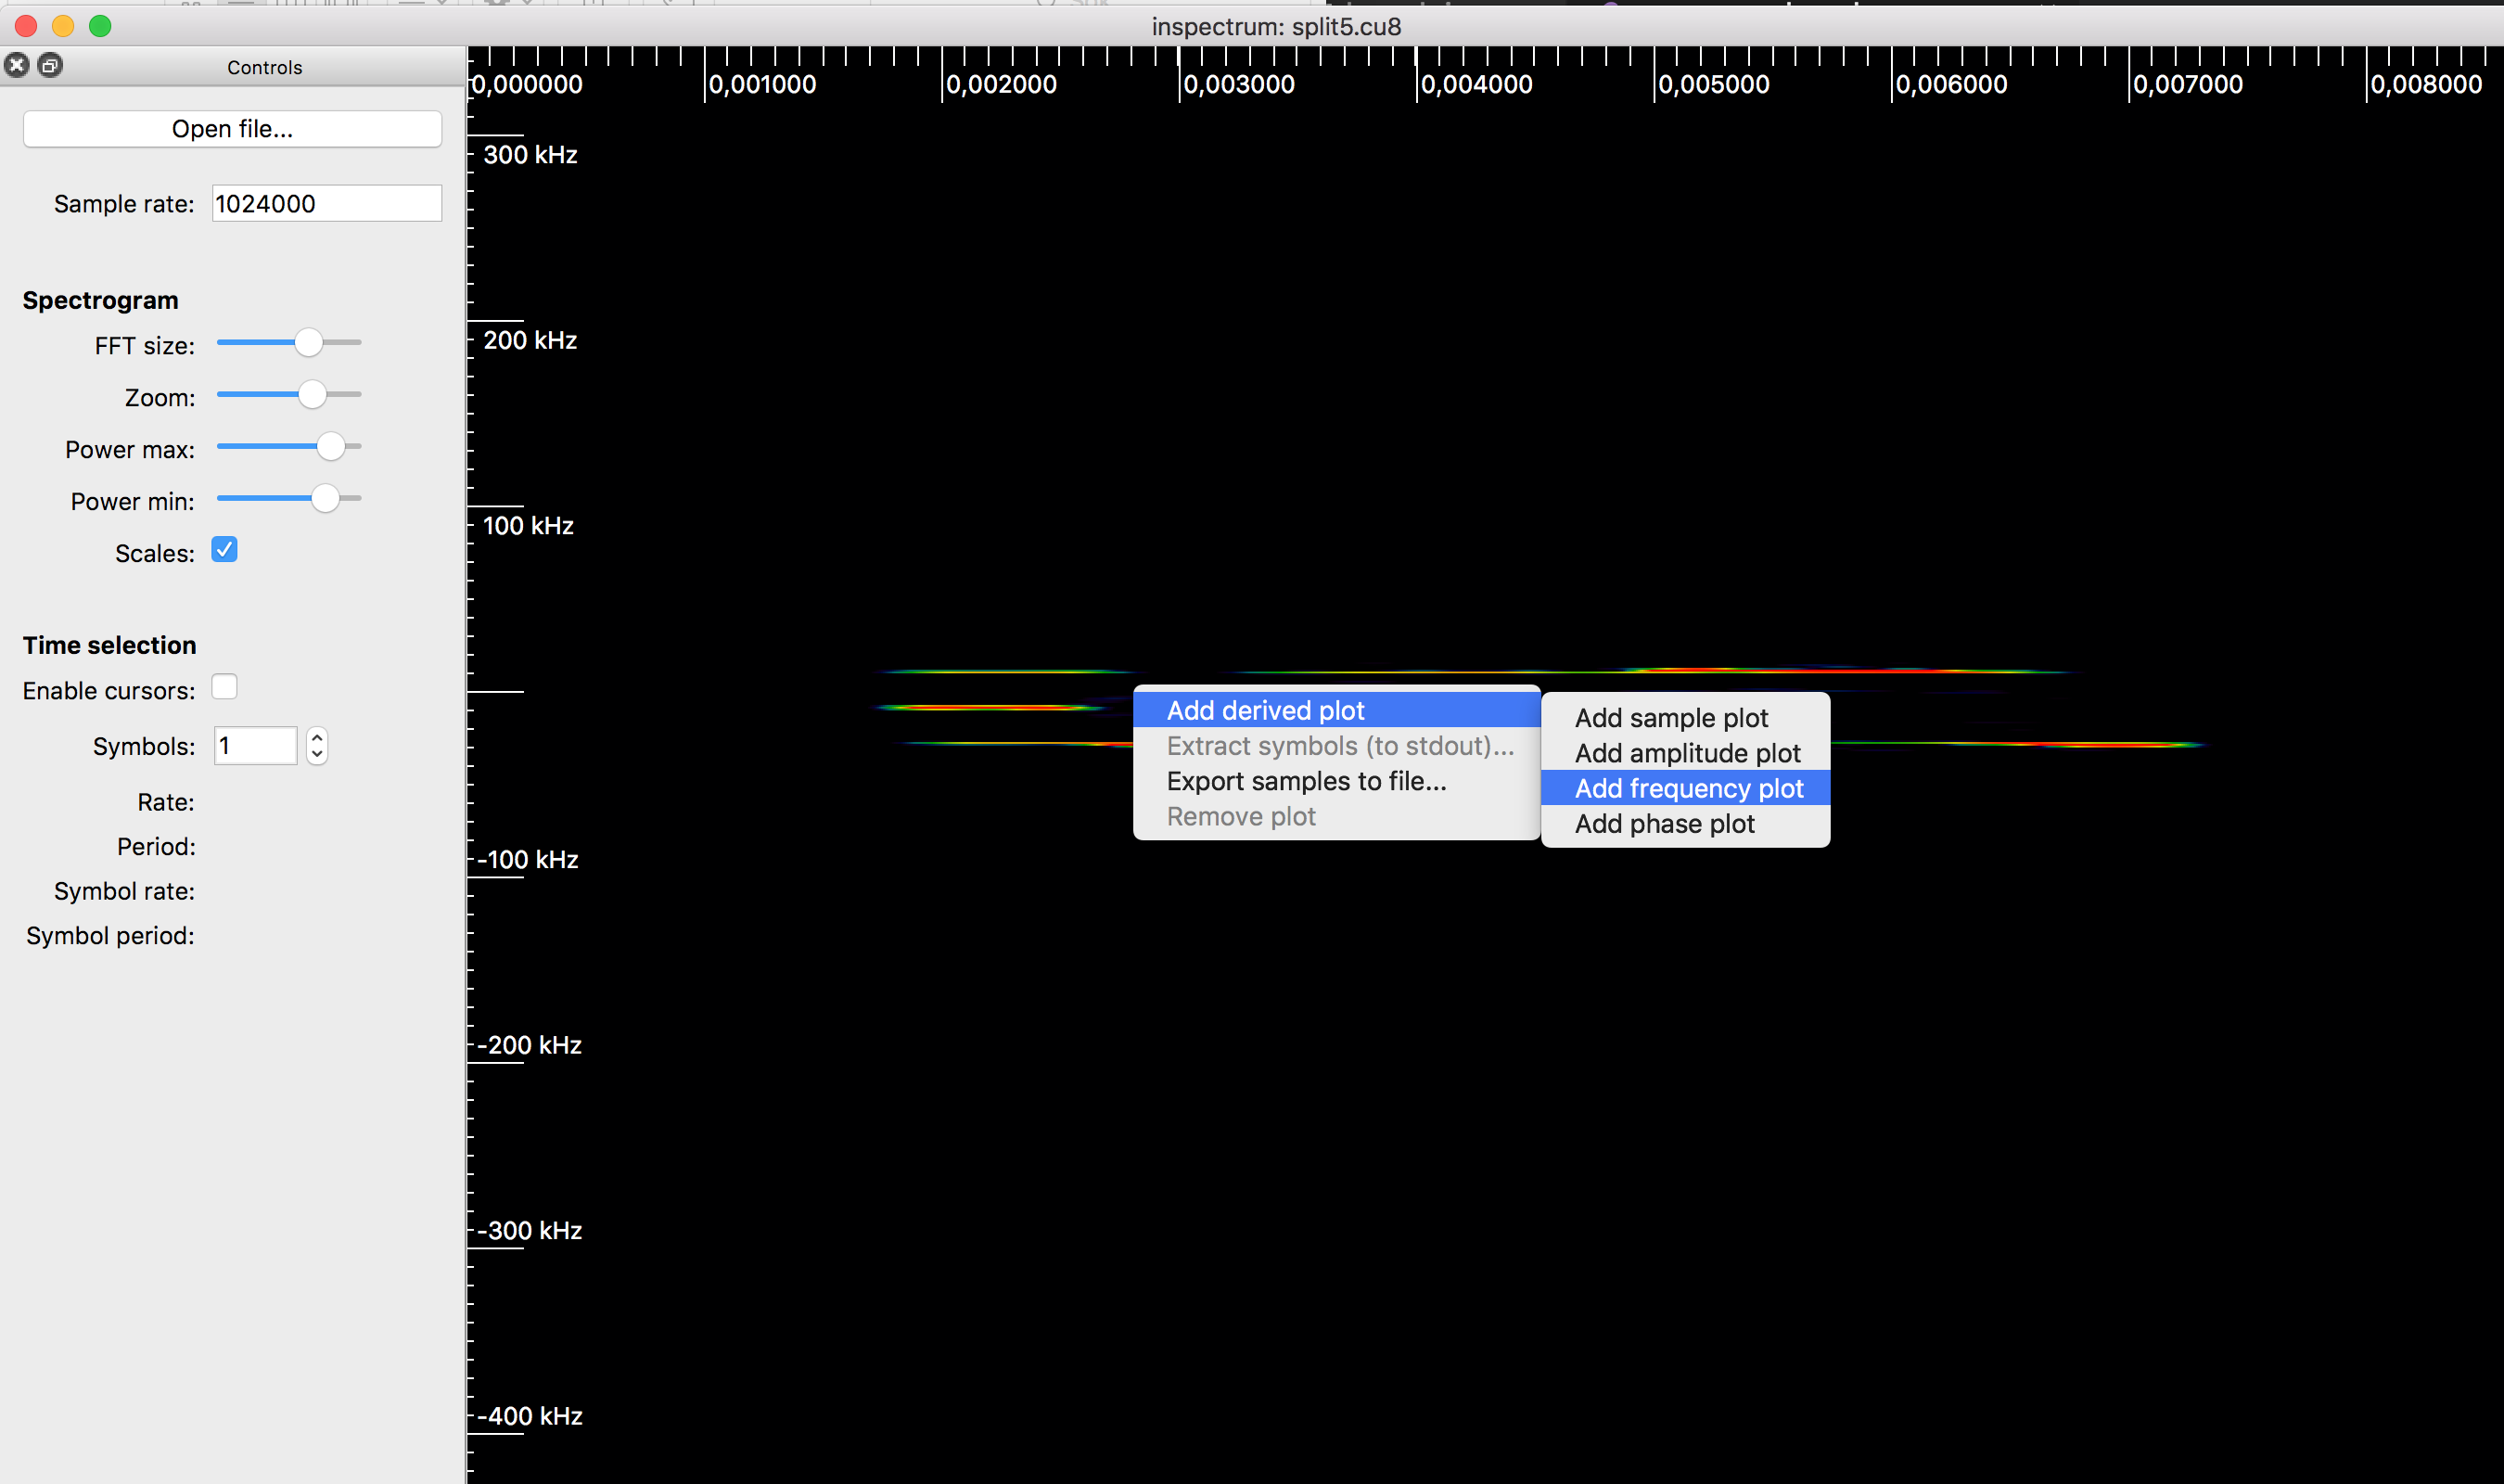Select Add derived plot menu item

pos(1264,710)
